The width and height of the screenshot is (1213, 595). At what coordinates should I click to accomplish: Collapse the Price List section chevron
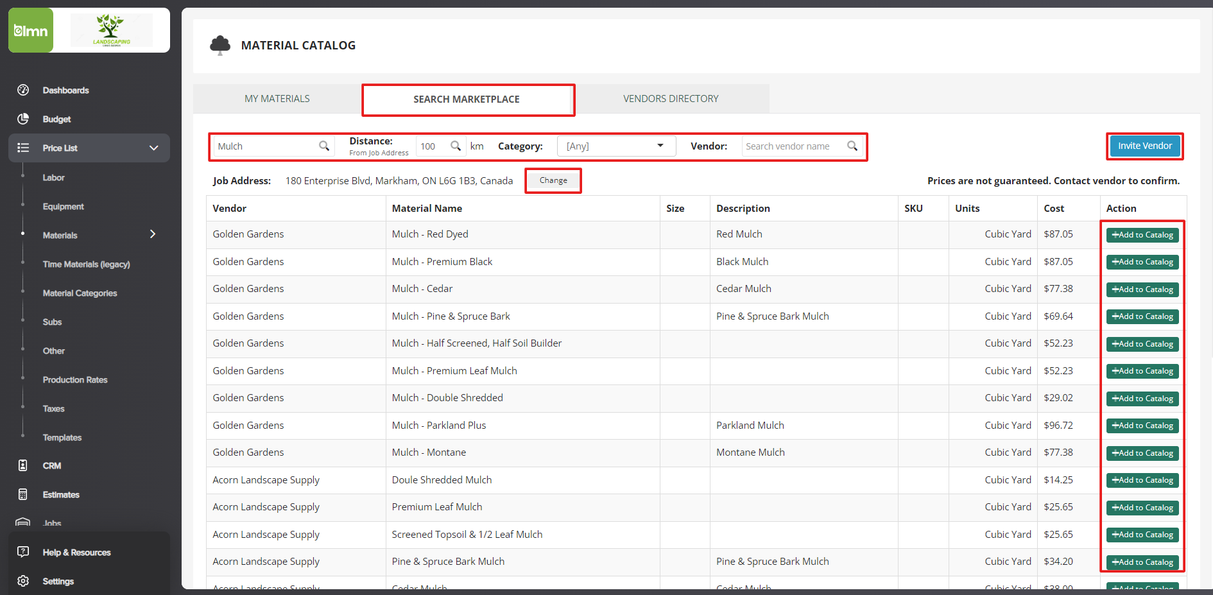(154, 148)
